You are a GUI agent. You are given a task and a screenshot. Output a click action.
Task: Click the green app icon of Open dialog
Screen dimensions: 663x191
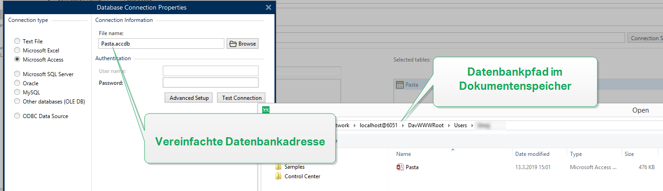click(266, 110)
